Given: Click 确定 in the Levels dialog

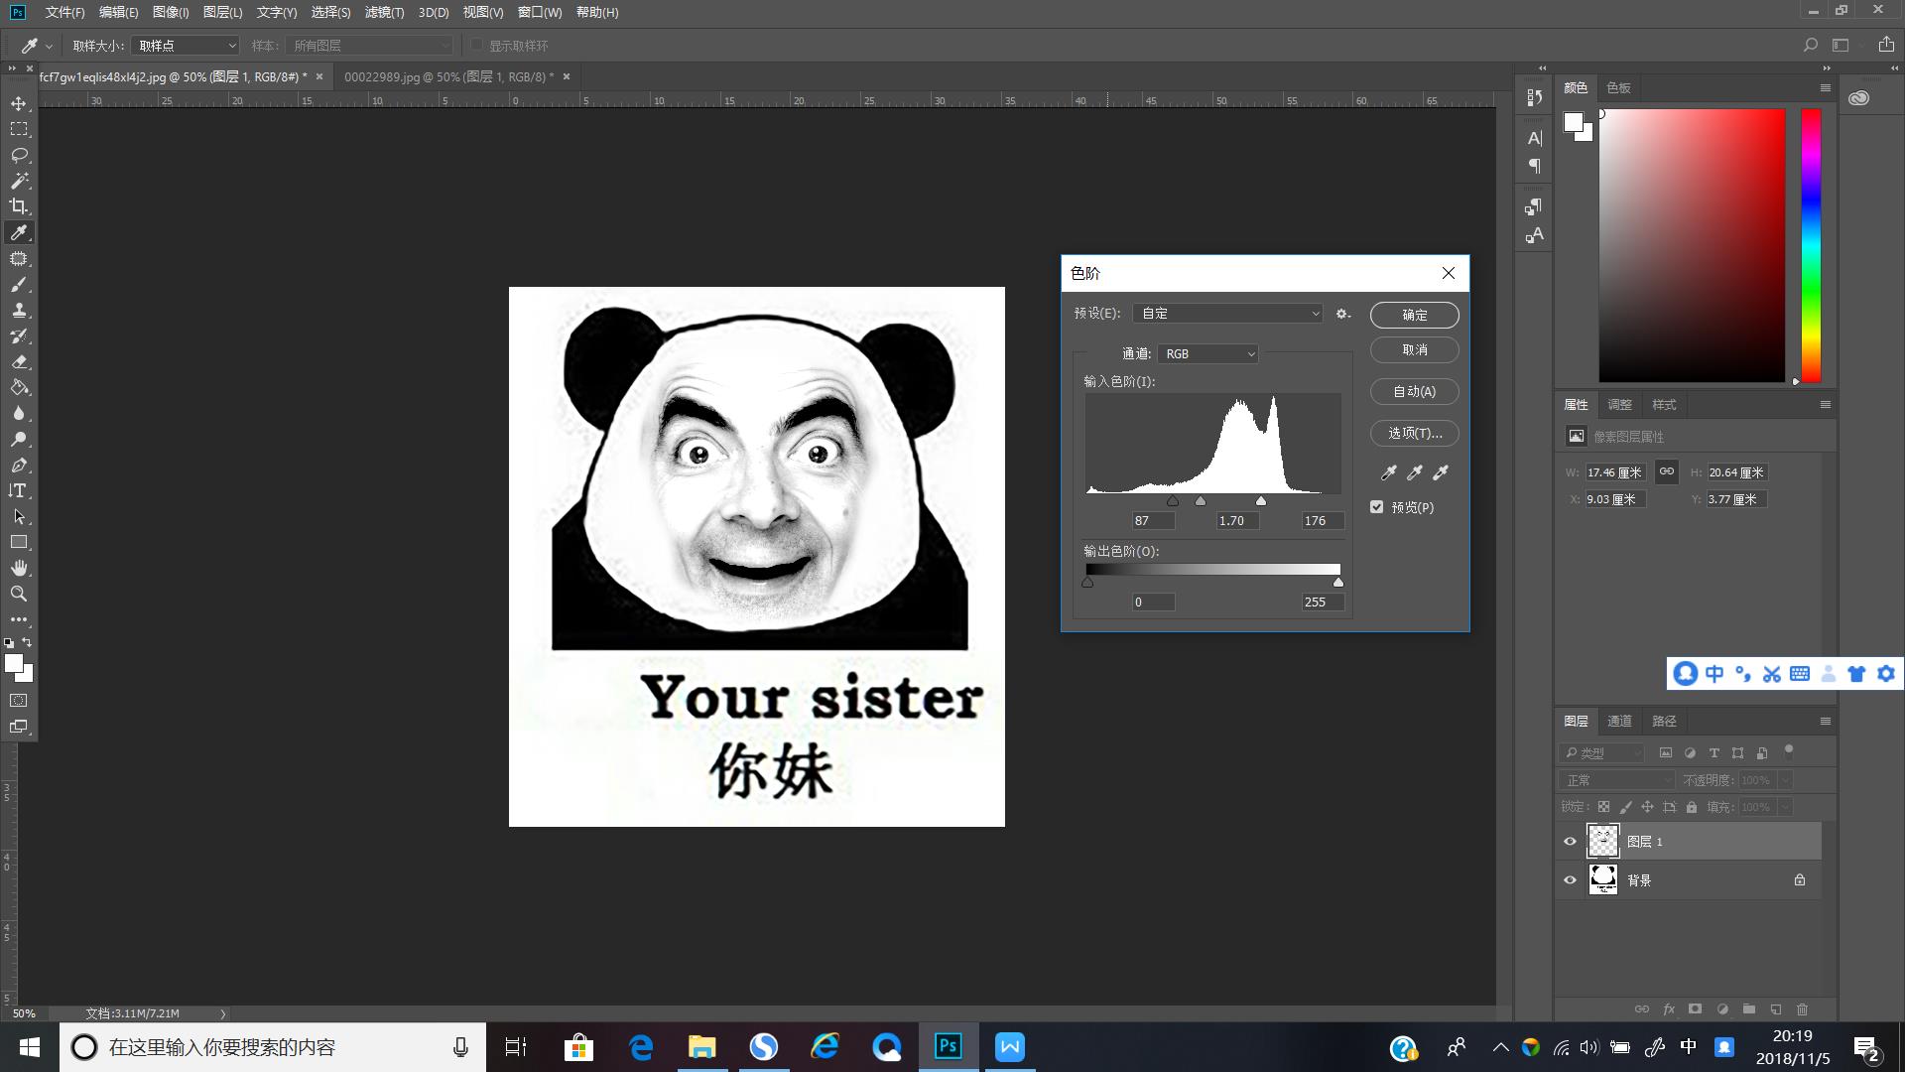Looking at the screenshot, I should 1415,315.
